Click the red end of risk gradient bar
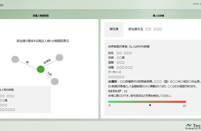Viewport: 201px width, 131px height. click(184, 102)
